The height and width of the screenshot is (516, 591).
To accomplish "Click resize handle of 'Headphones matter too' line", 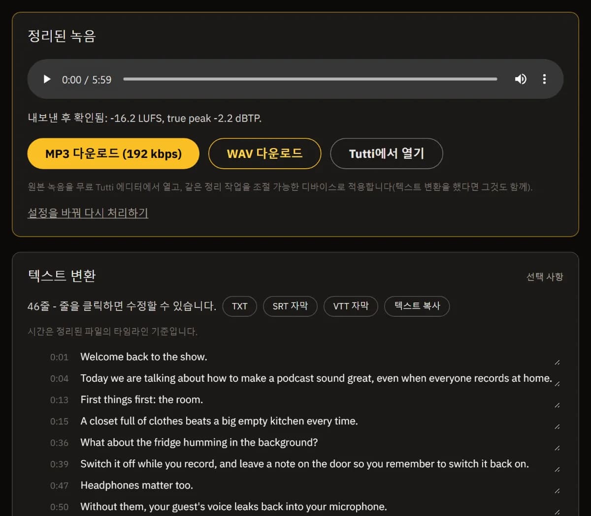I will point(557,491).
